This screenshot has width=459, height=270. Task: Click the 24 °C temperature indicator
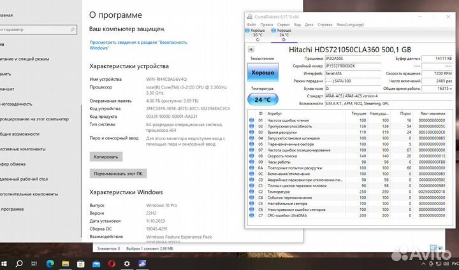pyautogui.click(x=263, y=99)
